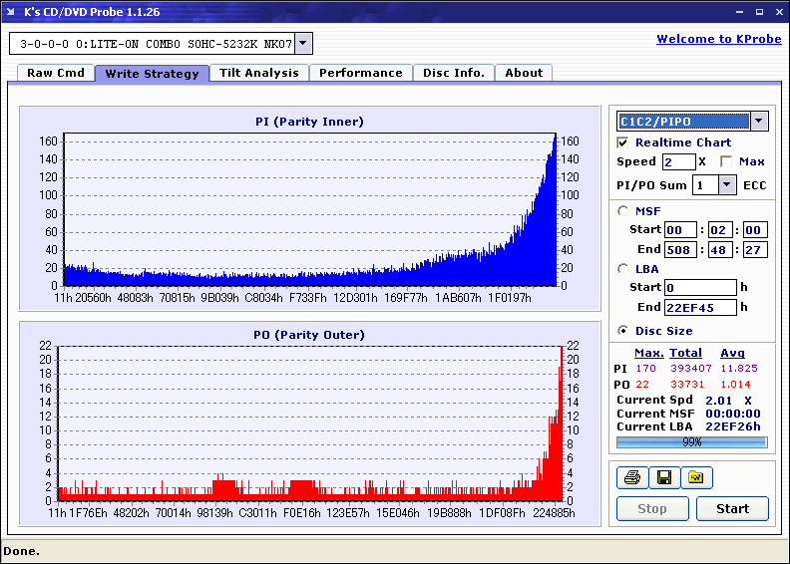
Task: Click the LBA Start input field
Action: click(x=700, y=287)
